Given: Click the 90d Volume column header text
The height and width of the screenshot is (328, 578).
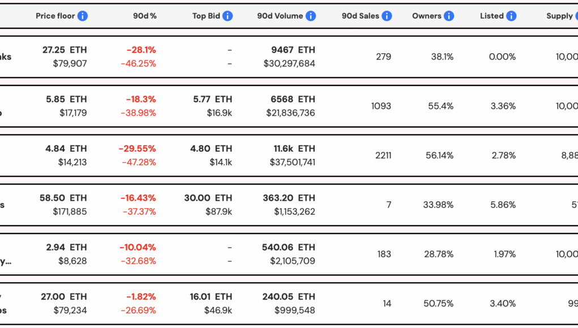Looking at the screenshot, I should coord(280,16).
